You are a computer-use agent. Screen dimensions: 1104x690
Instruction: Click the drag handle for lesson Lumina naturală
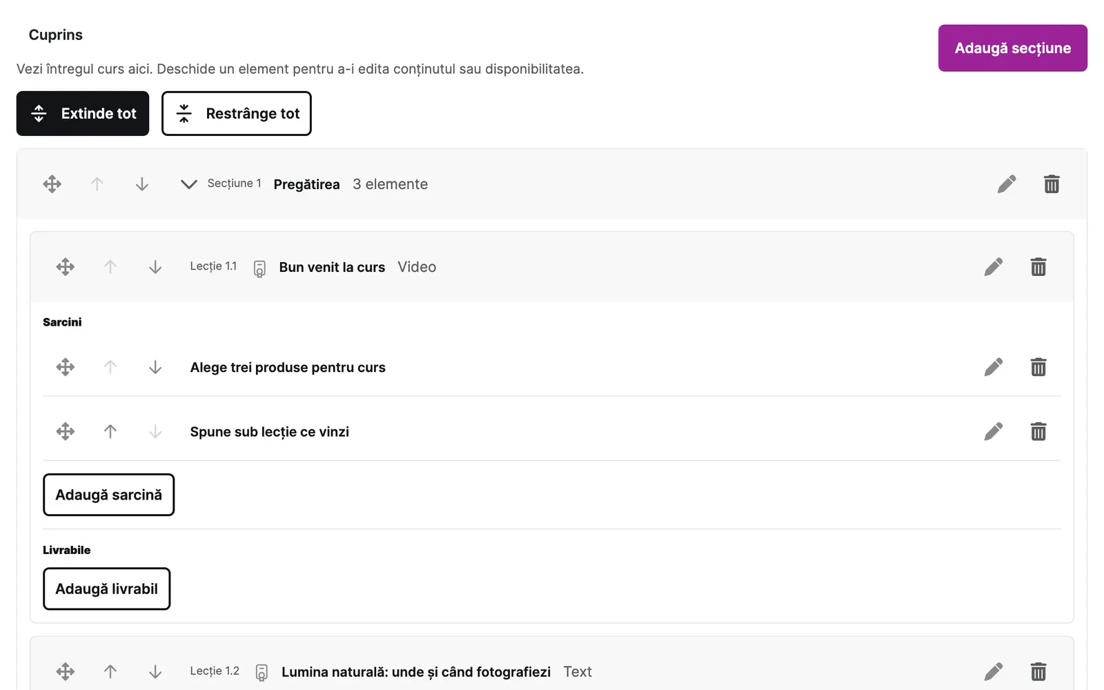point(66,671)
